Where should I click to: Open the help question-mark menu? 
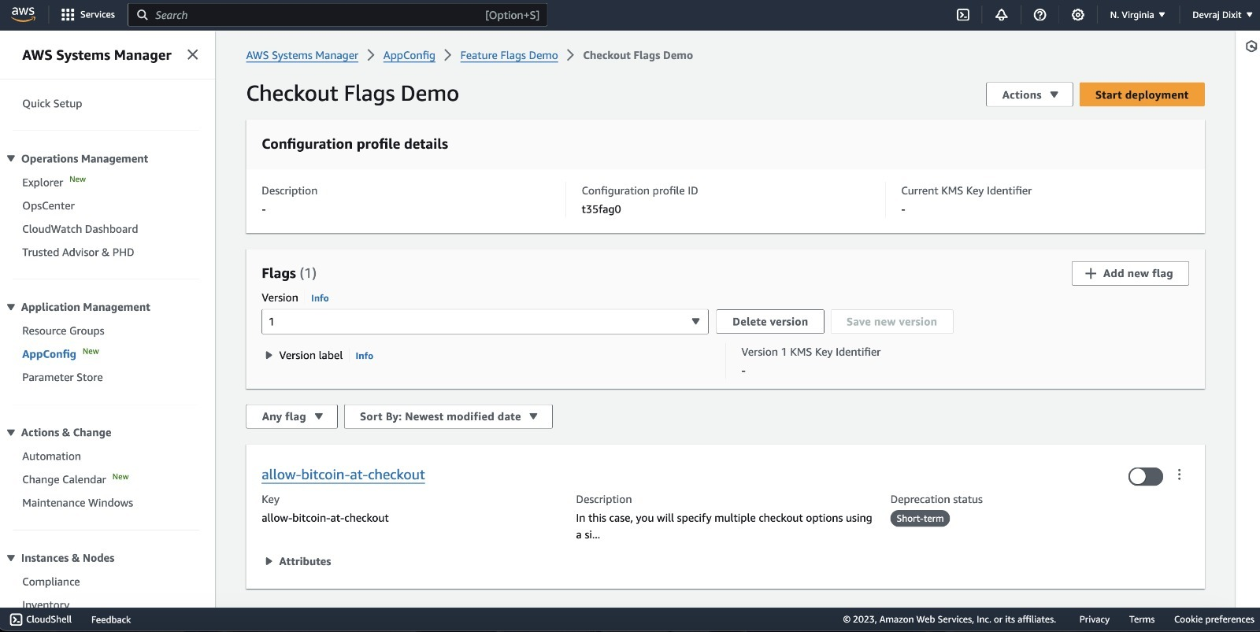1039,15
